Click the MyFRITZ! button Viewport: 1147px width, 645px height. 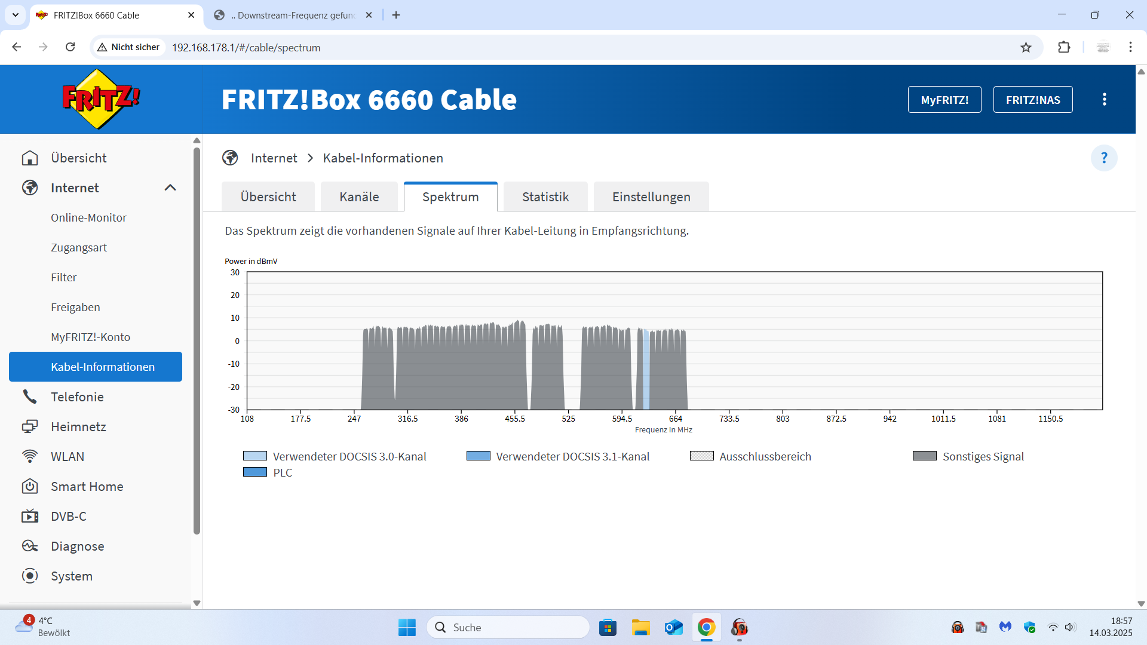click(944, 100)
